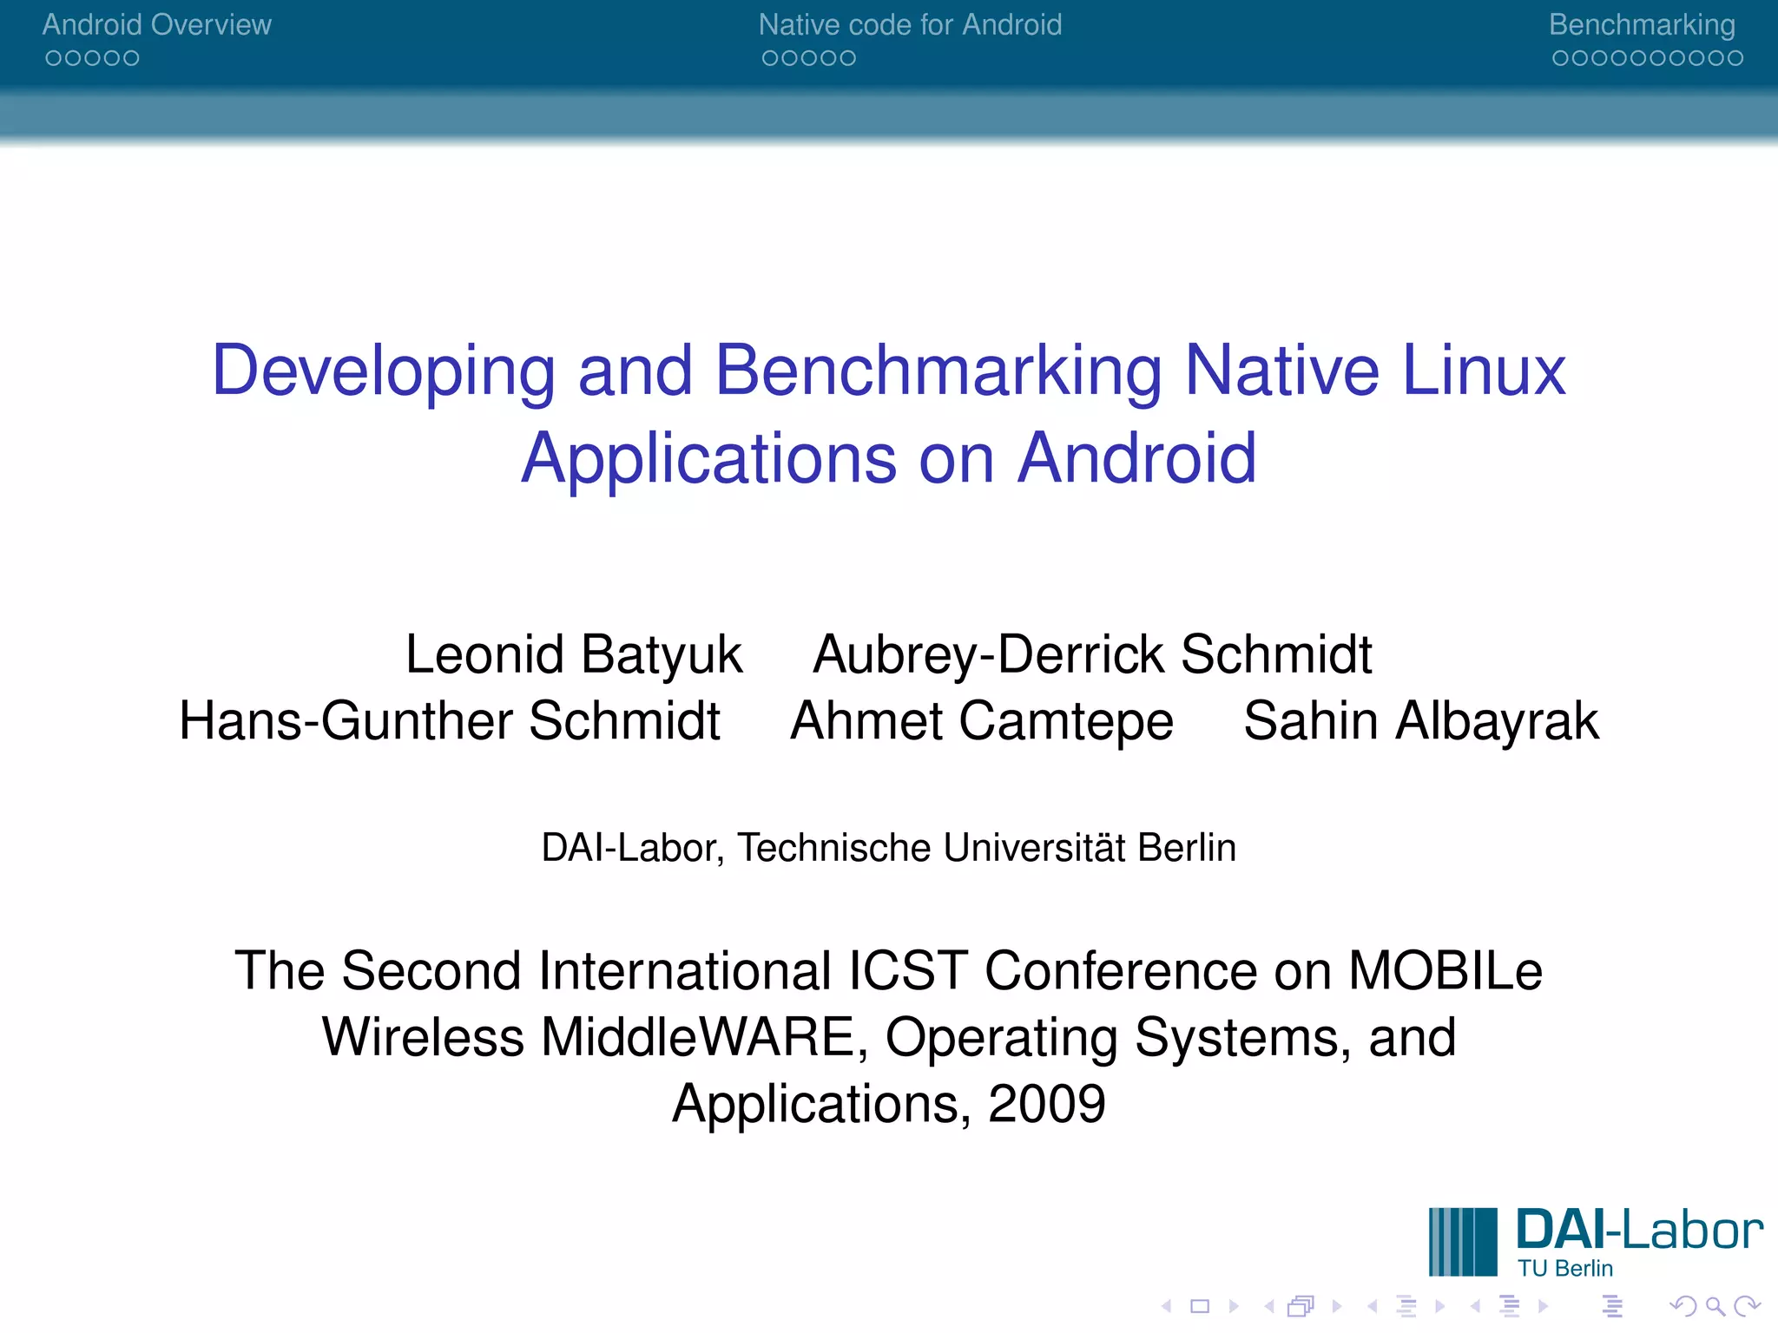Image resolution: width=1778 pixels, height=1333 pixels.
Task: Click the go-back curved arrow icon
Action: tap(1683, 1306)
